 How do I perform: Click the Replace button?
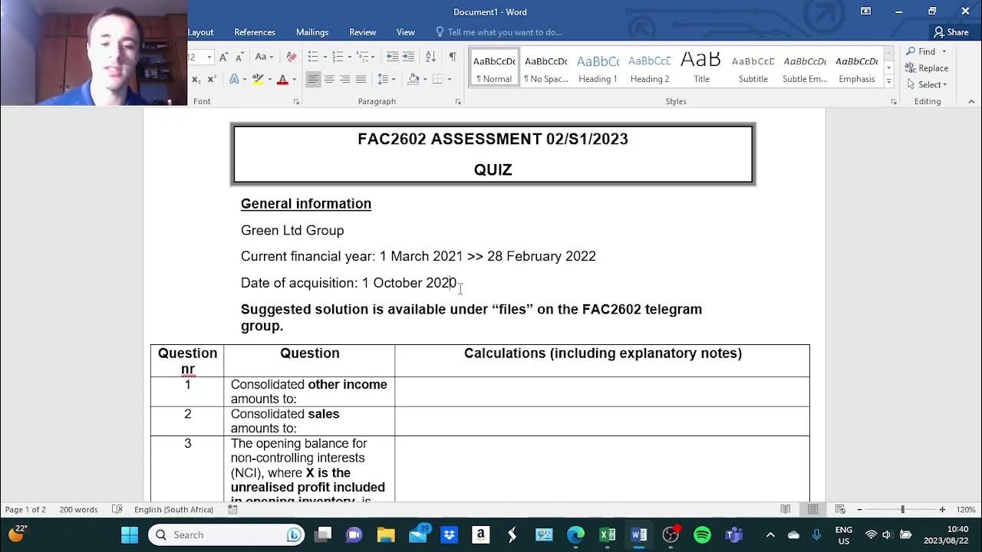point(927,68)
